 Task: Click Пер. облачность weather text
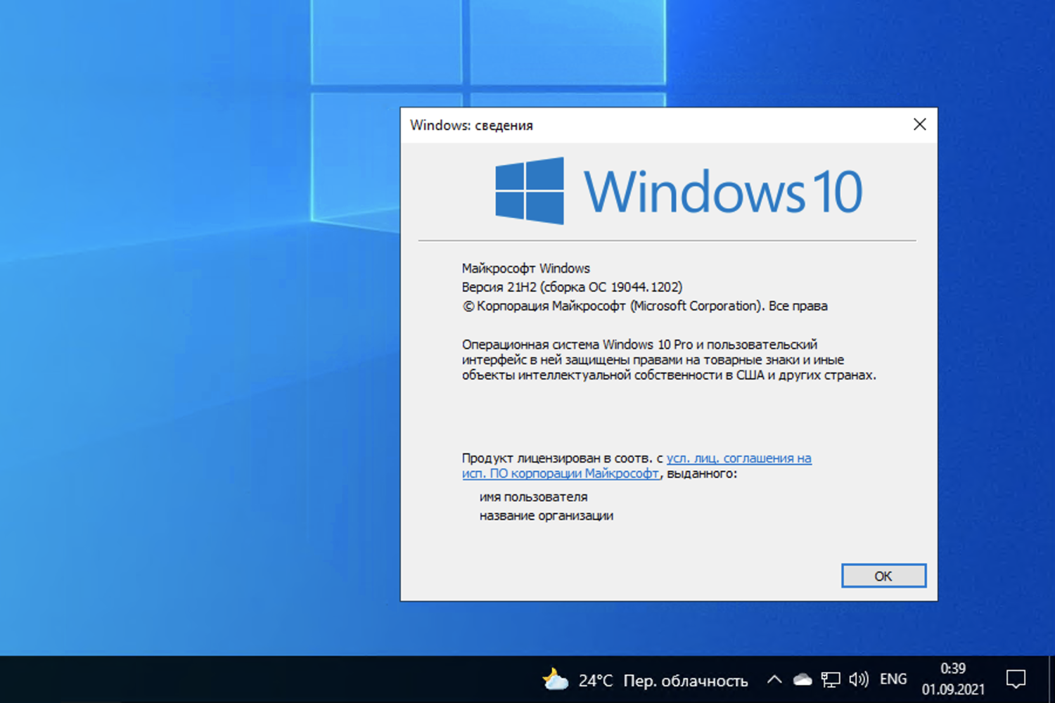(684, 680)
